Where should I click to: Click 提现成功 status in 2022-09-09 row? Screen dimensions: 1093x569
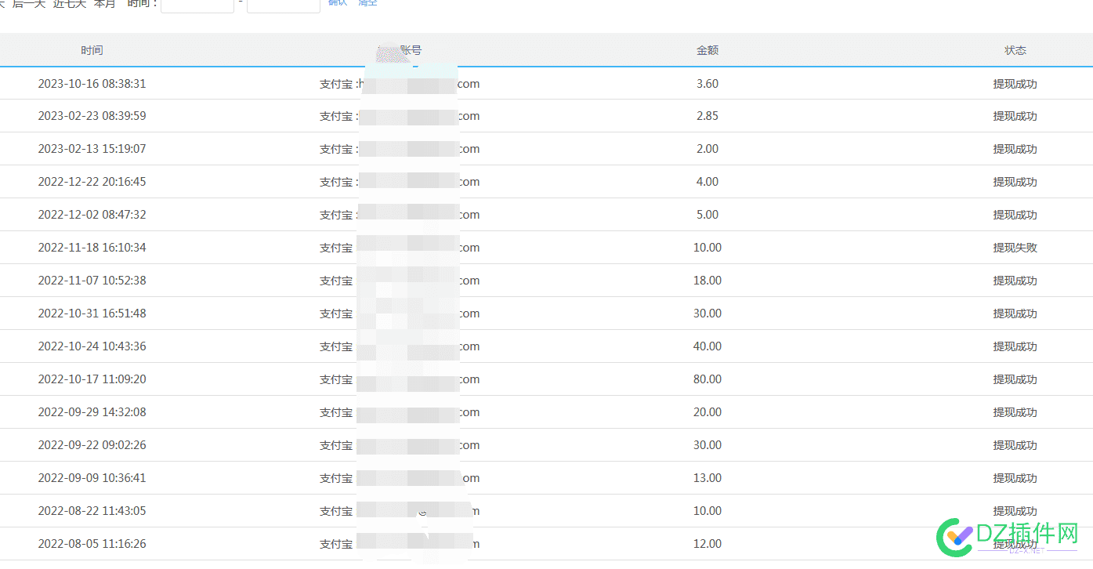pos(1015,478)
